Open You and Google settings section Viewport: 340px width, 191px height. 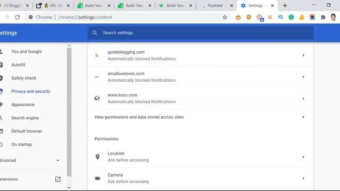tap(27, 51)
